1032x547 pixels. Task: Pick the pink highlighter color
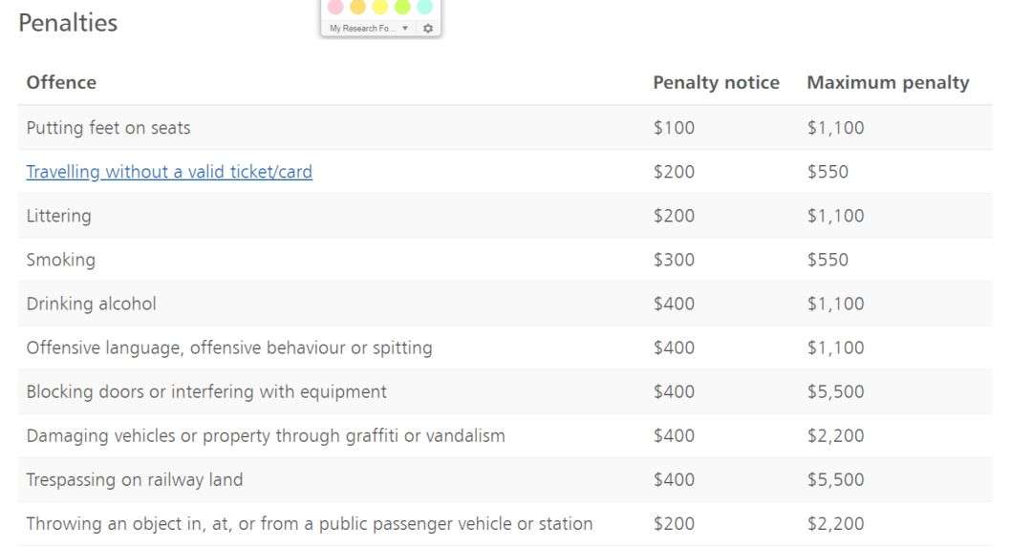tap(335, 7)
